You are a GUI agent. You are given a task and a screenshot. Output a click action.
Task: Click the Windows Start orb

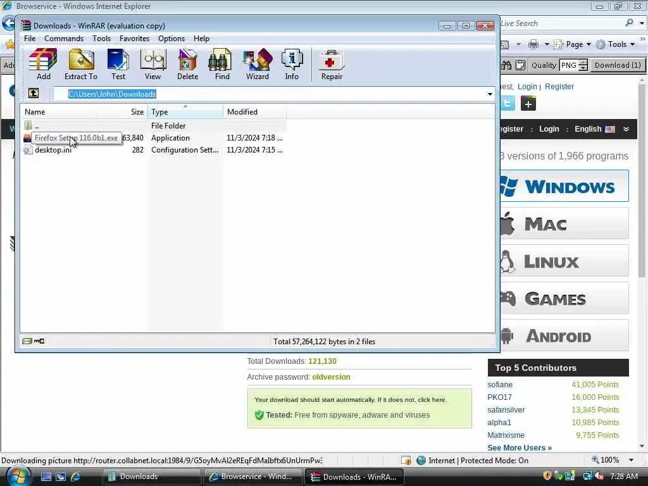(17, 477)
